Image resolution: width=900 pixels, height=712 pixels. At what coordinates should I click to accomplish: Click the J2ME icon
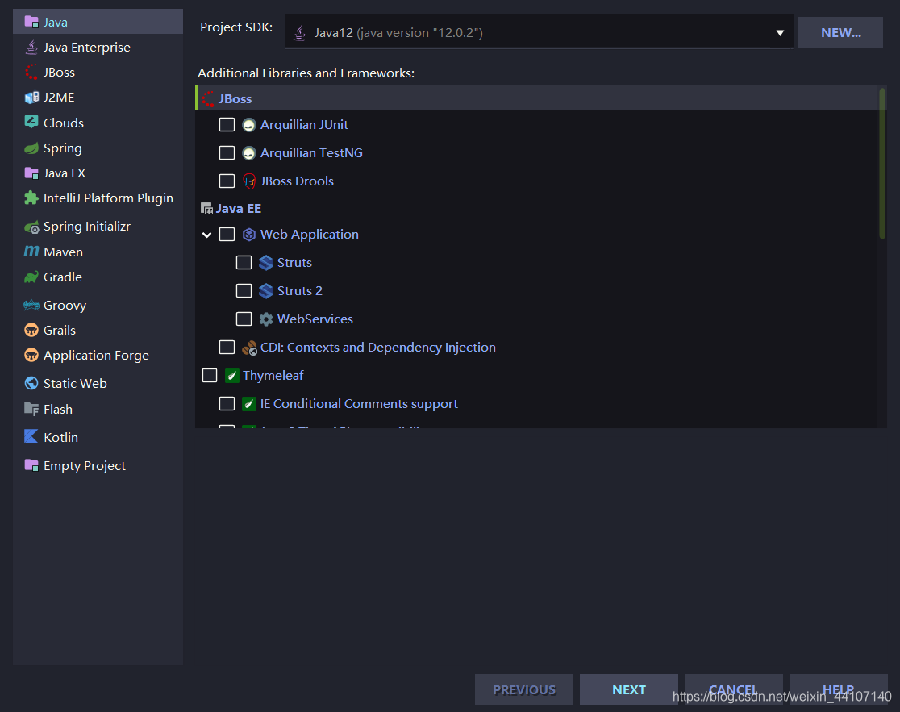tap(31, 98)
